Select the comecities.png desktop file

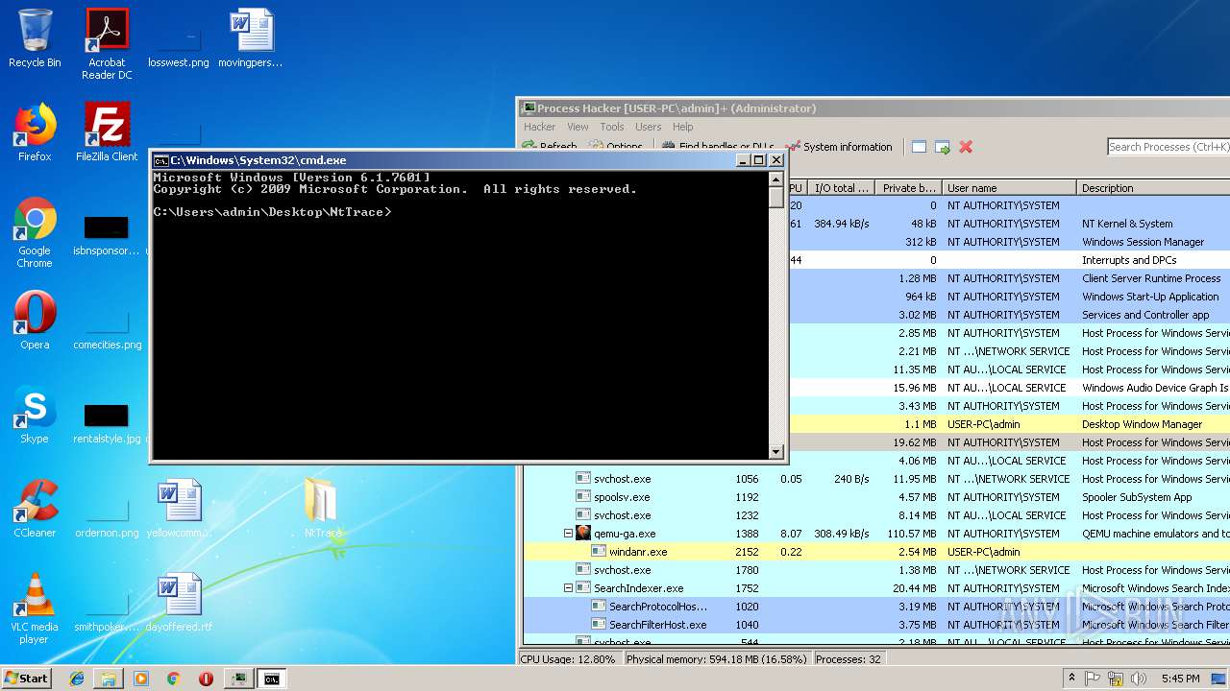pyautogui.click(x=107, y=329)
